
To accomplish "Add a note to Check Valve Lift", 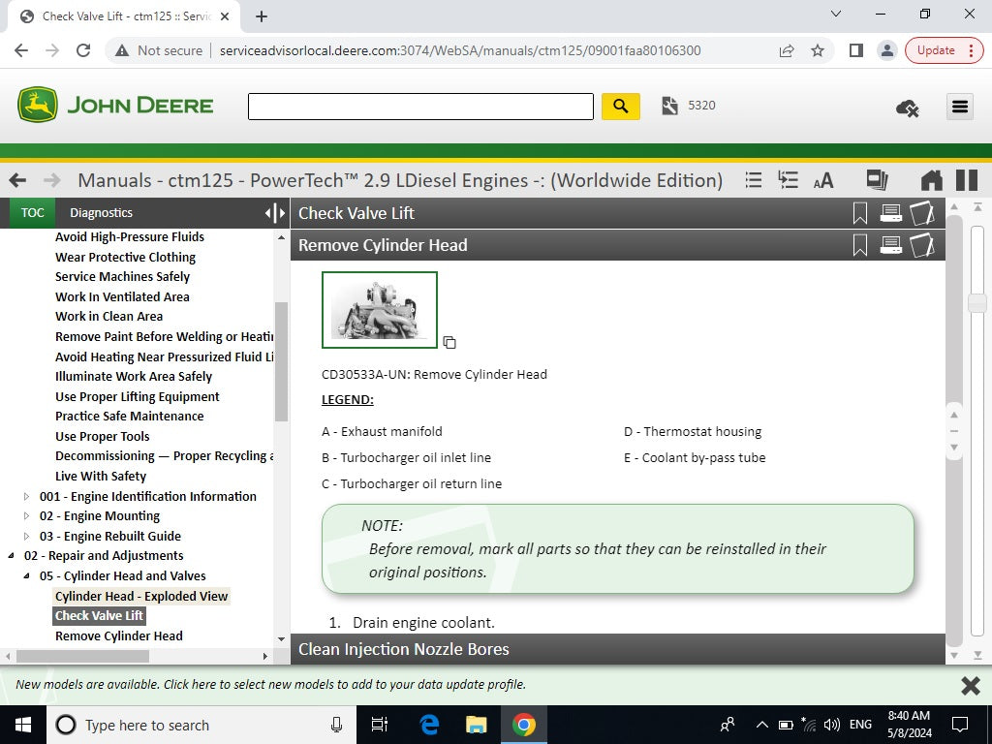I will [921, 213].
